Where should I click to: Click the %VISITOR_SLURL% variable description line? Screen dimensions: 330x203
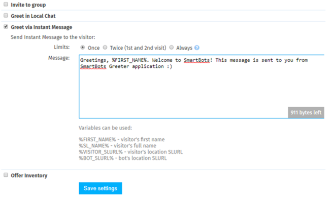pyautogui.click(x=130, y=152)
